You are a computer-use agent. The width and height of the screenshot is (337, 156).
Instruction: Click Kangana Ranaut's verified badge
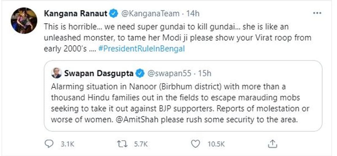[x=113, y=14]
